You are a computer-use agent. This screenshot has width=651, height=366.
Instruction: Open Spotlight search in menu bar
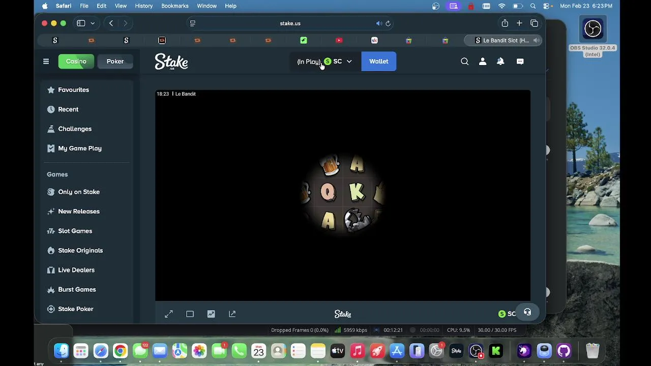pyautogui.click(x=532, y=6)
